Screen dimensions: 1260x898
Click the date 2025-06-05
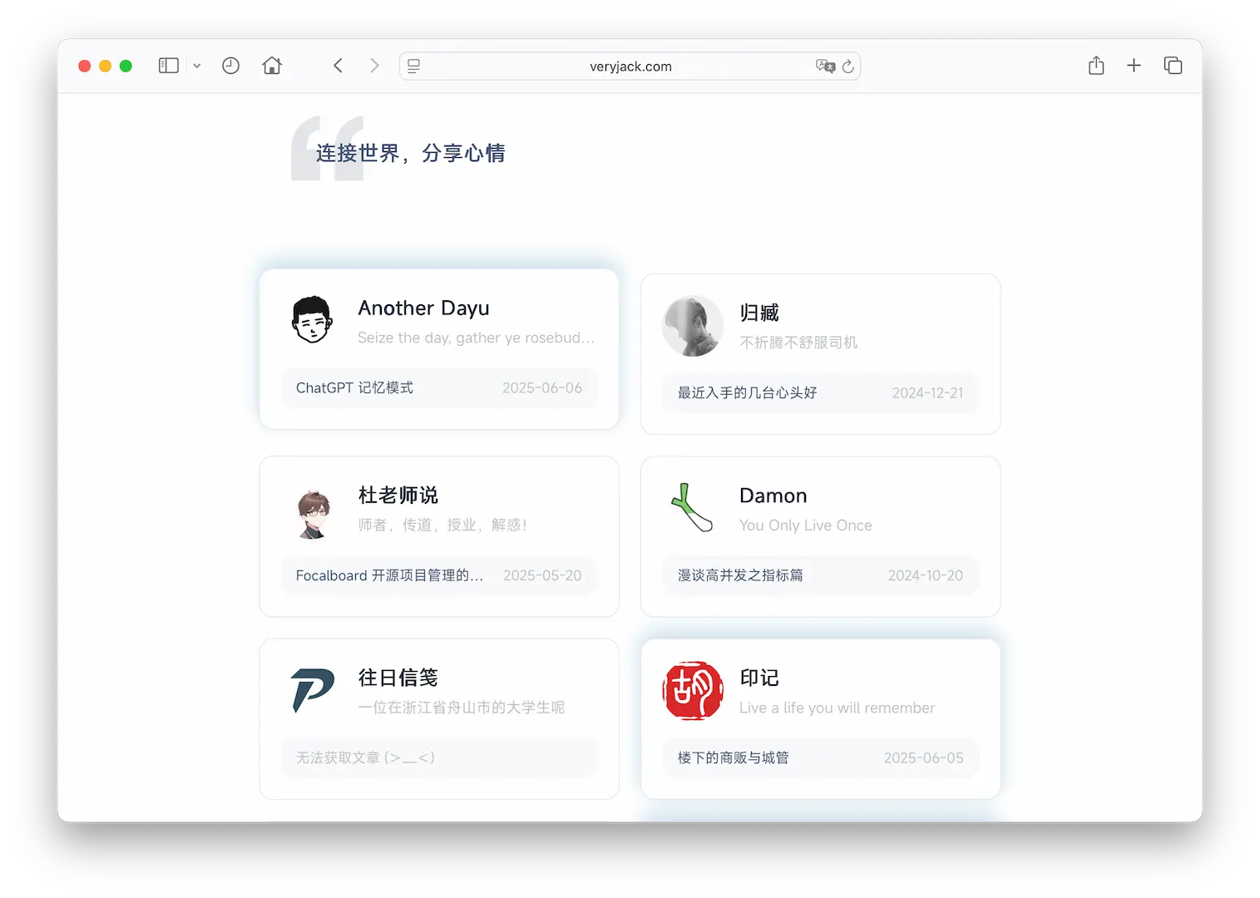(924, 758)
